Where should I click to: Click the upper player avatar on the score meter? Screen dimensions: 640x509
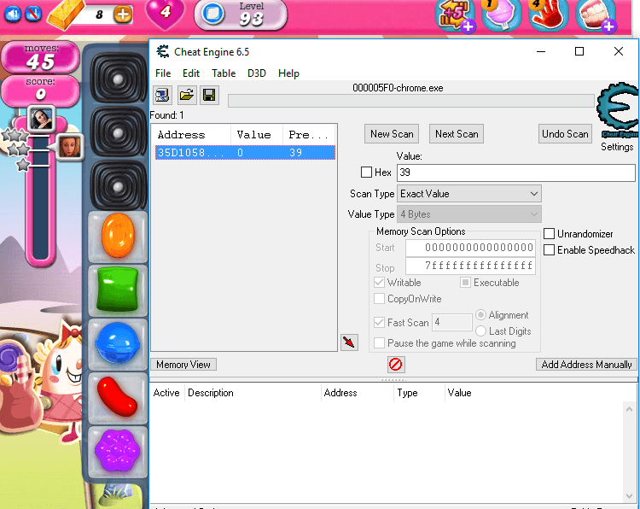point(41,119)
